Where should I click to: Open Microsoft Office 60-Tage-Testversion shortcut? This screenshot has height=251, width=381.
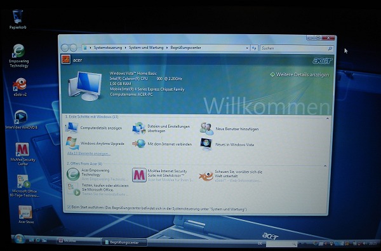point(23,186)
